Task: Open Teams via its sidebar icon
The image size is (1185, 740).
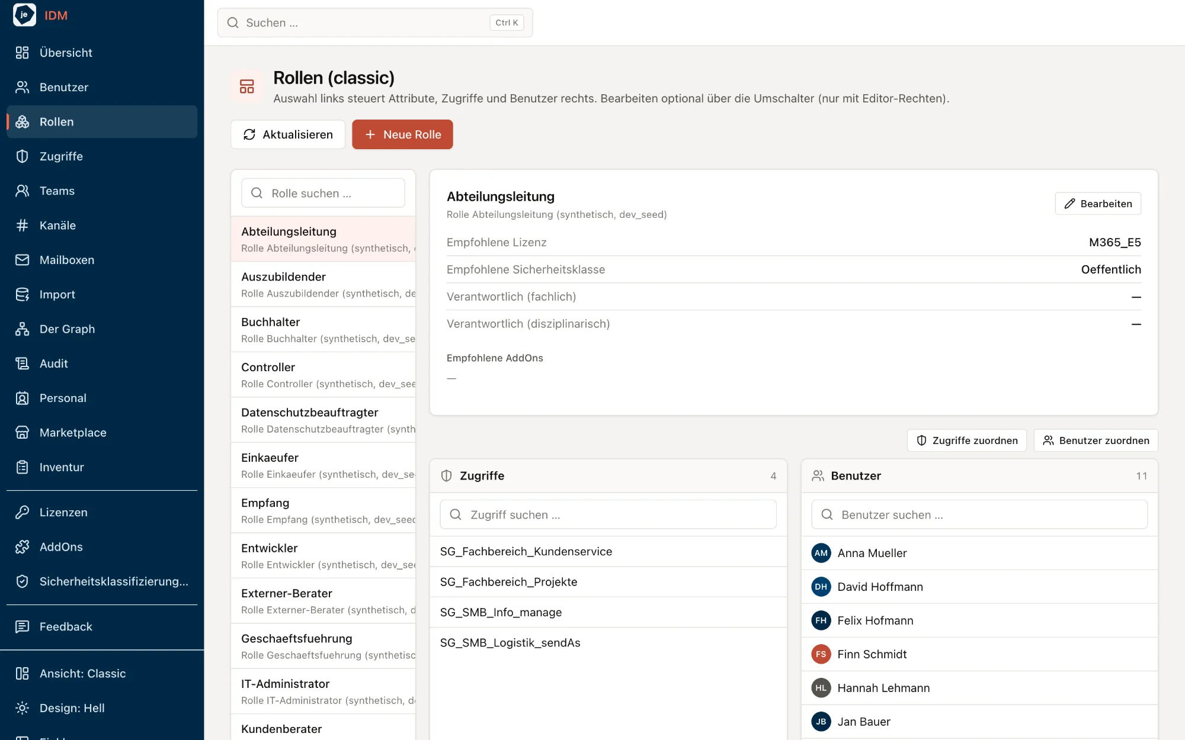Action: (x=22, y=191)
